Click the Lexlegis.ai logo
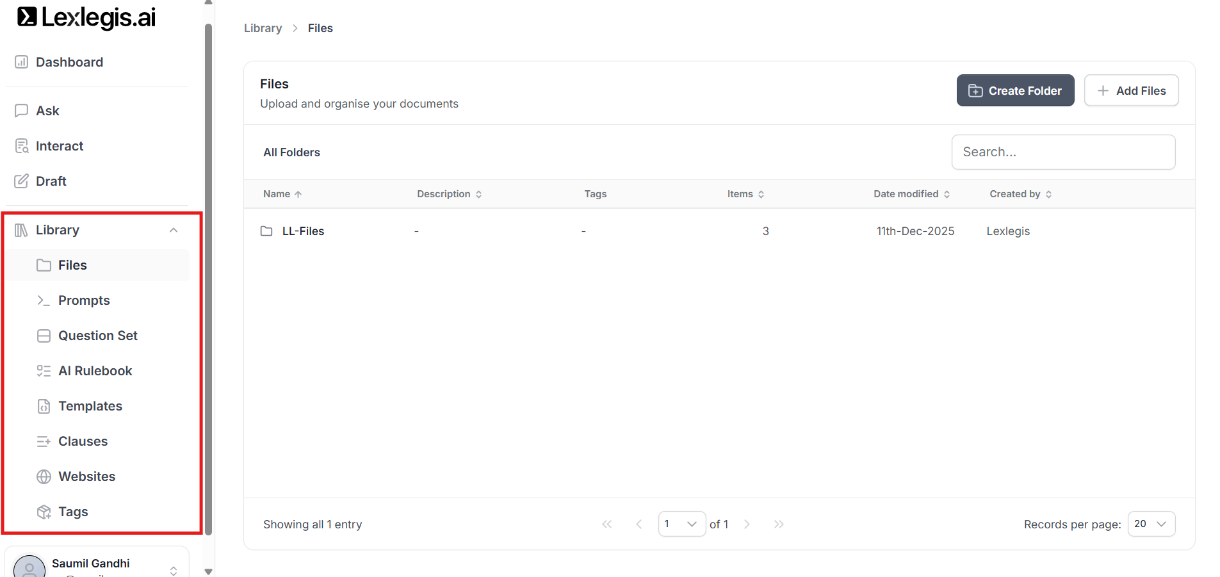Image resolution: width=1220 pixels, height=577 pixels. click(86, 18)
